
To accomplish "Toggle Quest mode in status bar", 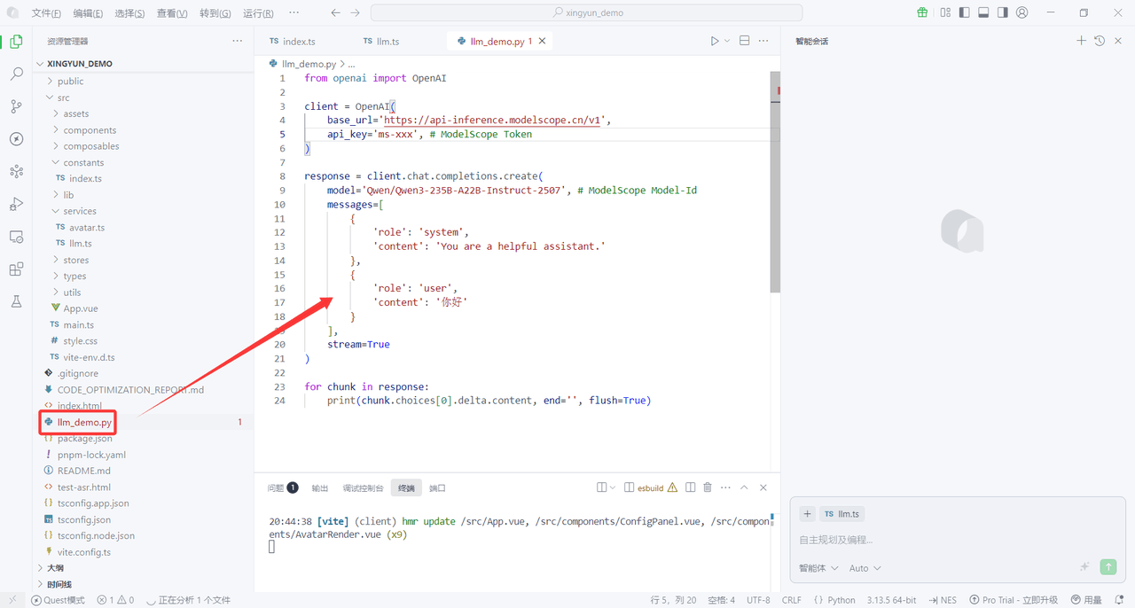I will click(58, 600).
